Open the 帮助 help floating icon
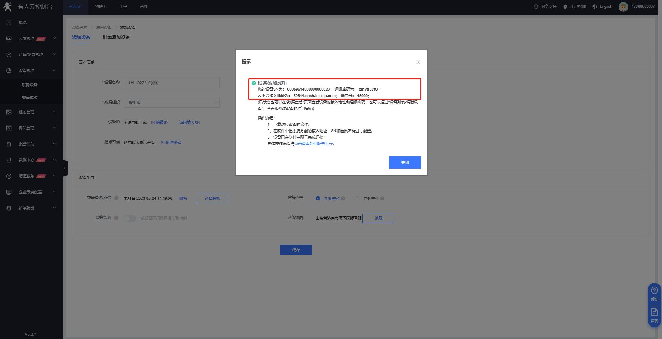This screenshot has width=662, height=339. pos(654,293)
